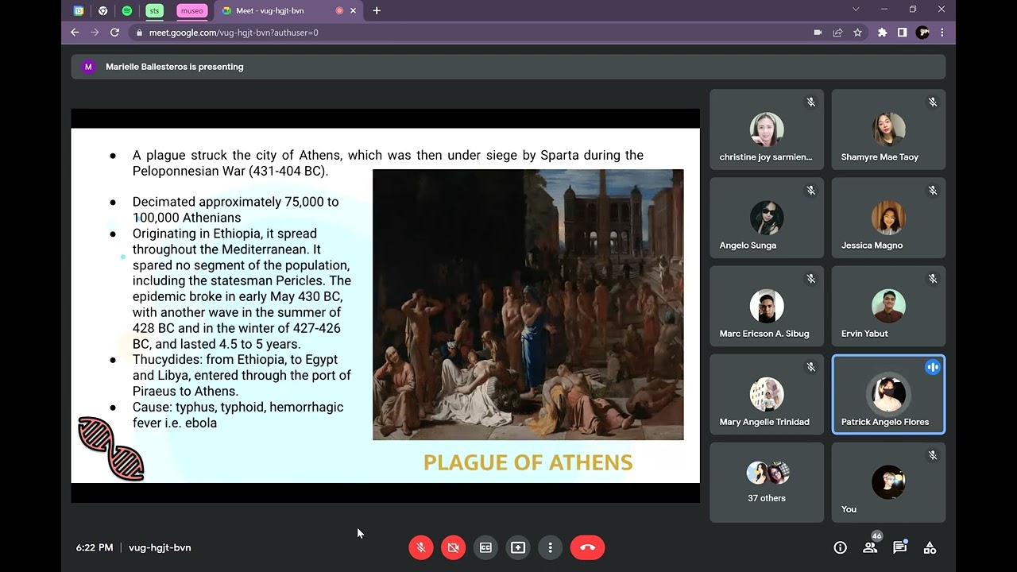Select the Shamyre Mae Taoy participant tile
The image size is (1017, 572).
888,129
